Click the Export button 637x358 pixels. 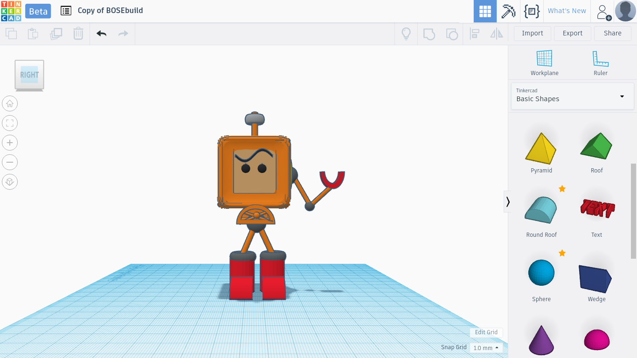pos(573,33)
